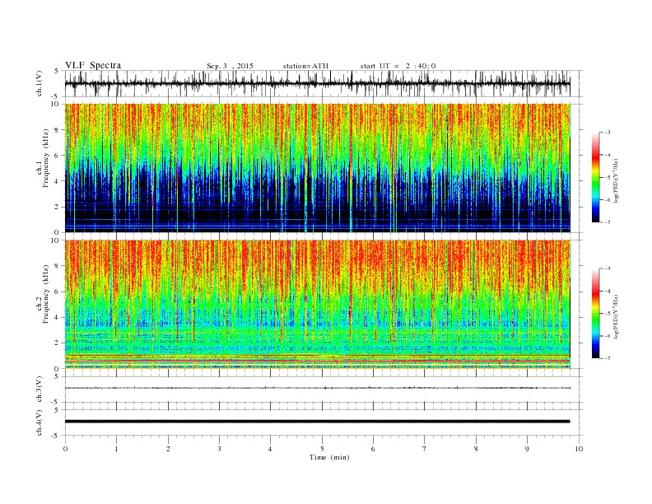Image resolution: width=652 pixels, height=504 pixels.
Task: Click the ch.2 "Frequency (kHz)" axis label
Action: (46, 294)
